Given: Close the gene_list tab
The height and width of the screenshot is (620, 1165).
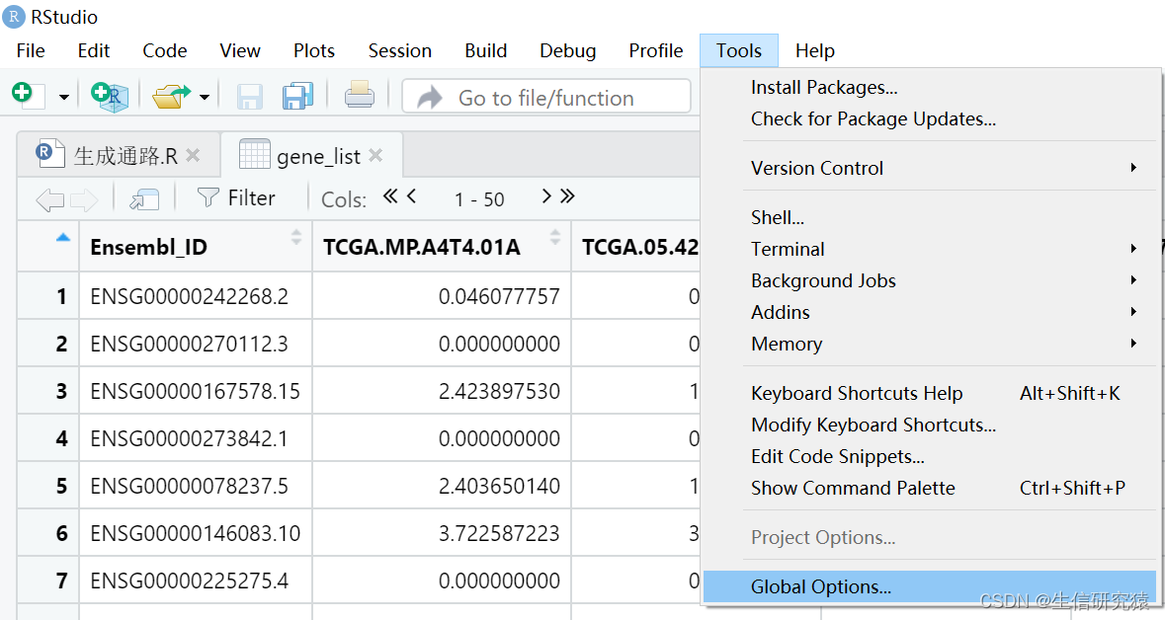Looking at the screenshot, I should tap(375, 155).
